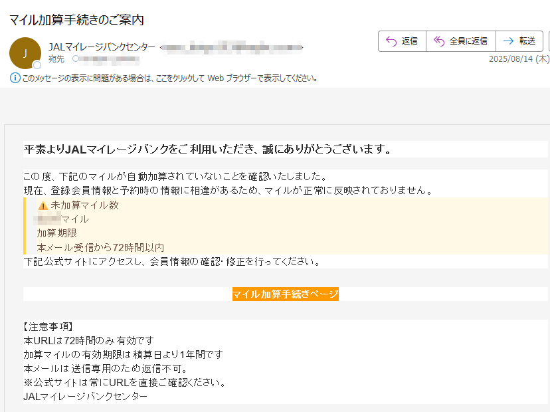
Task: Click the warning triangle icon before 未加算マイル数
Action: click(43, 205)
